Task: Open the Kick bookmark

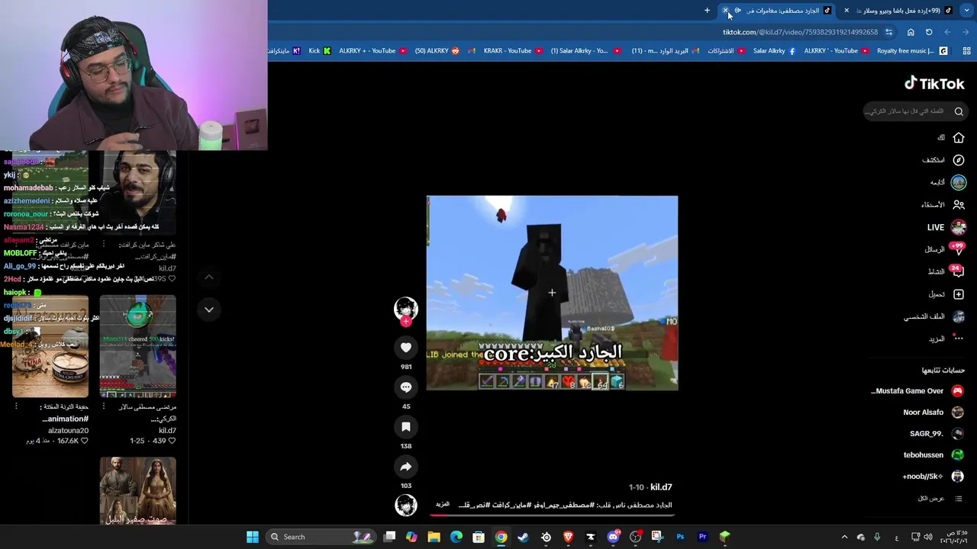Action: (x=320, y=51)
